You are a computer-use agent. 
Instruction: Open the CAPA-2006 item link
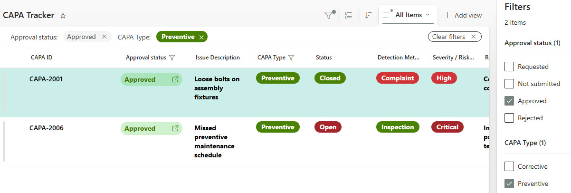click(47, 127)
